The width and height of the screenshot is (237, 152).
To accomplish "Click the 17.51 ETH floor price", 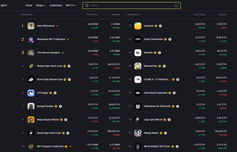I will 93,131.
